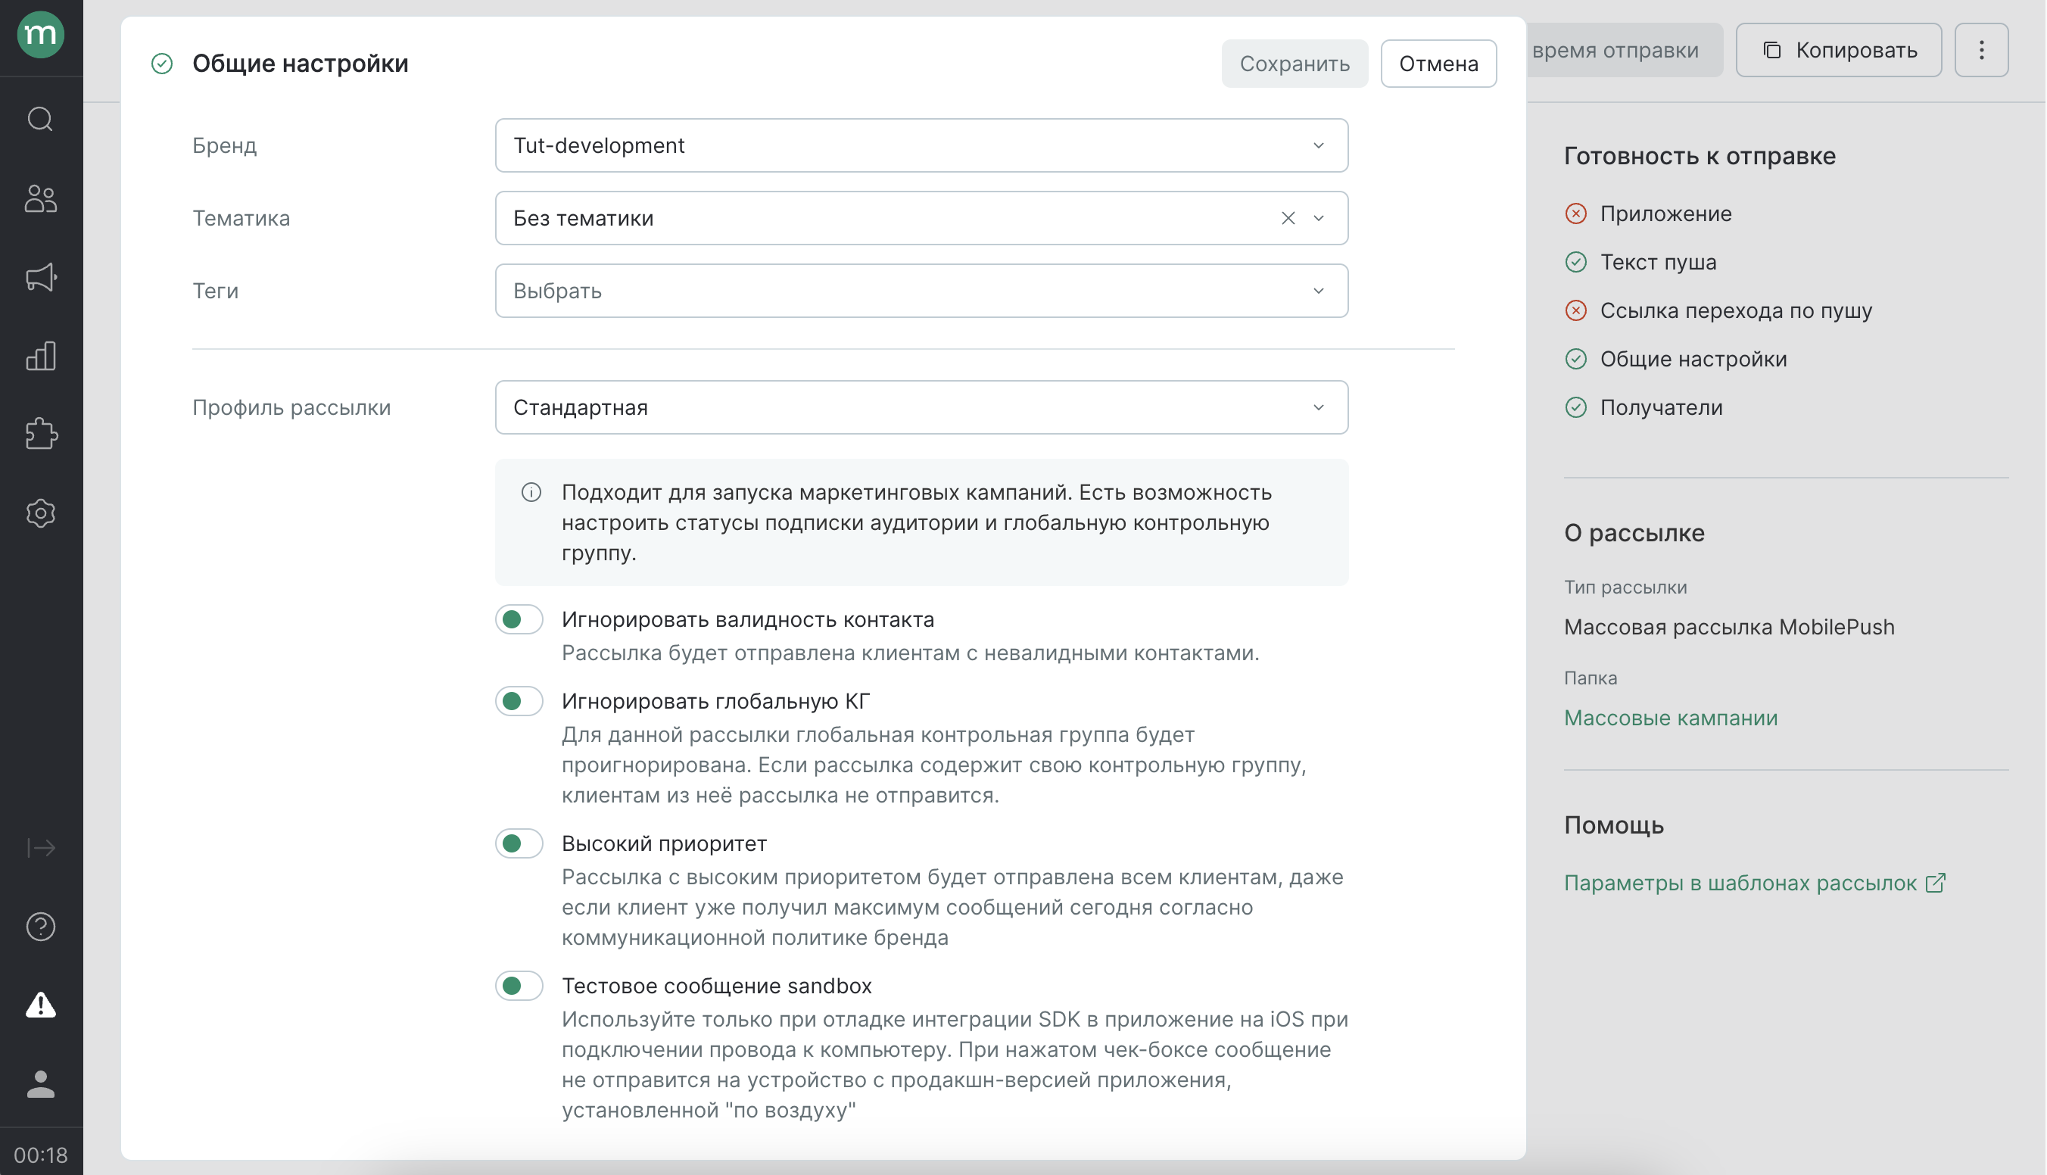Toggle Игнорировать глобальную КГ switch

click(x=519, y=701)
